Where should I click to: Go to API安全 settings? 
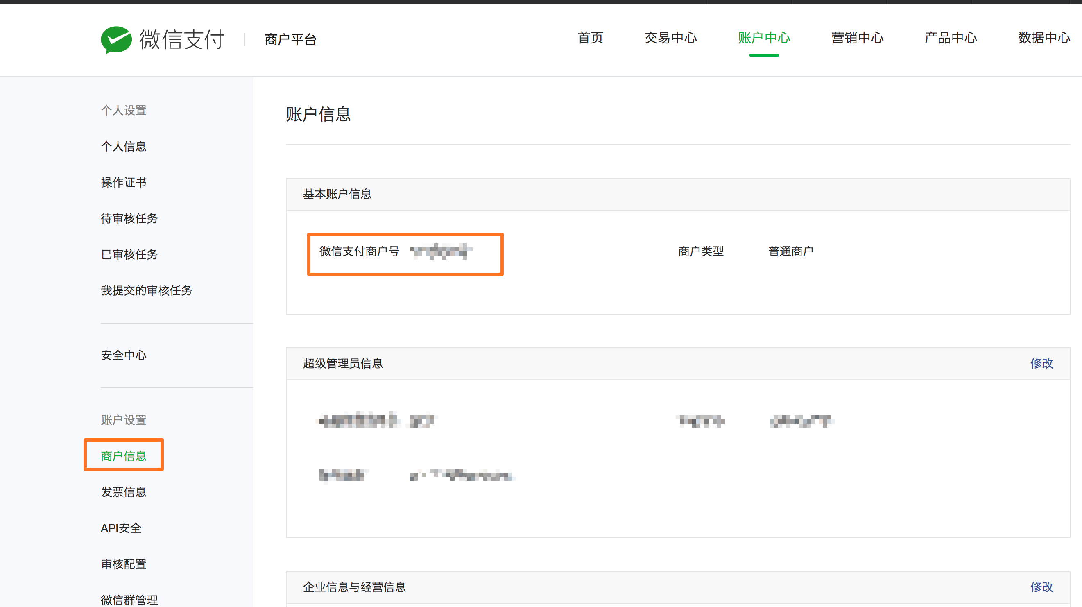coord(121,528)
